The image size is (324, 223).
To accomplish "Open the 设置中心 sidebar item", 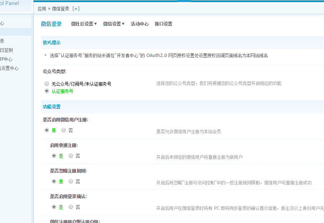I will pyautogui.click(x=9, y=68).
